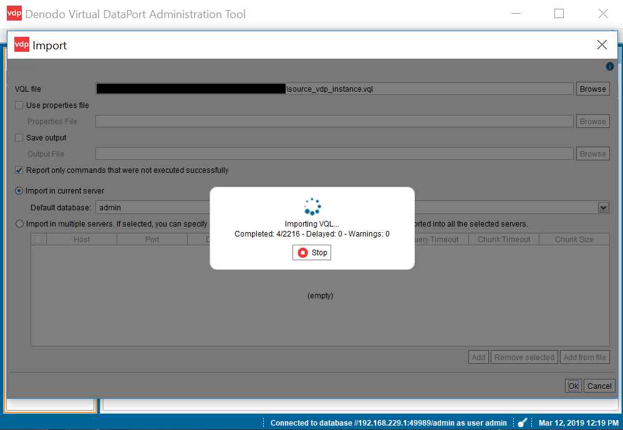Click the Properties File input field
Viewport: 623px width, 430px height.
(x=334, y=121)
